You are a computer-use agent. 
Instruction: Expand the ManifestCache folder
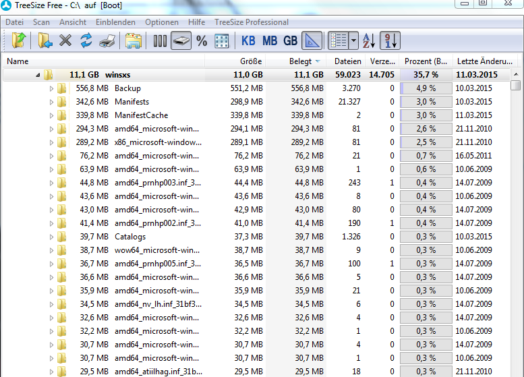pos(51,115)
